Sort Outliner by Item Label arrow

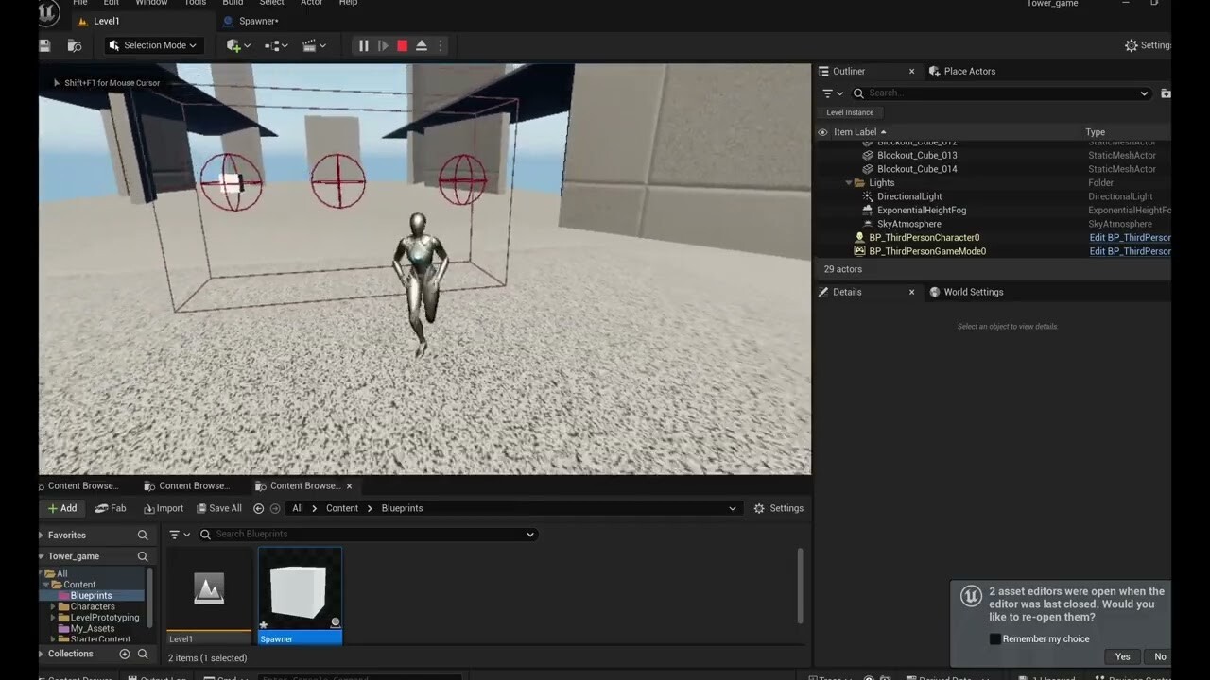point(881,132)
